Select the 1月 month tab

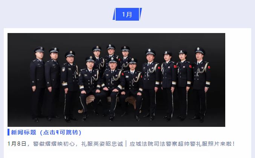click(x=127, y=14)
